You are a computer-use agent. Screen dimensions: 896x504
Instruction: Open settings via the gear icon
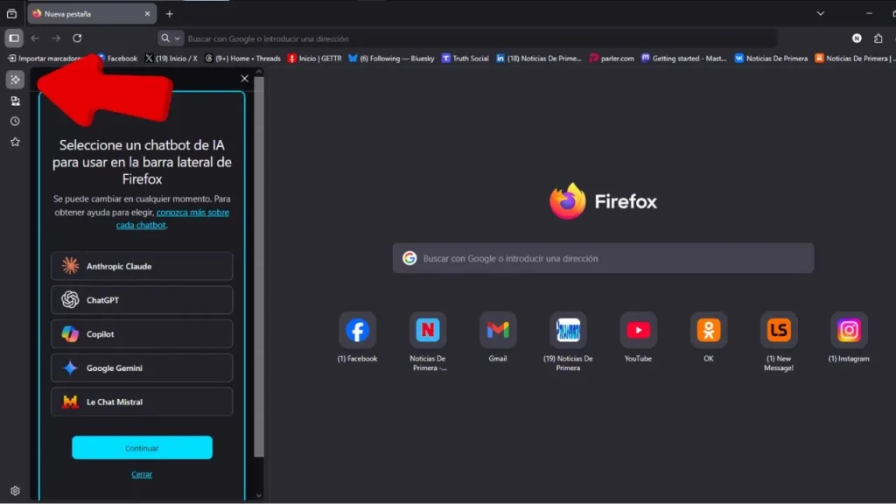tap(14, 492)
